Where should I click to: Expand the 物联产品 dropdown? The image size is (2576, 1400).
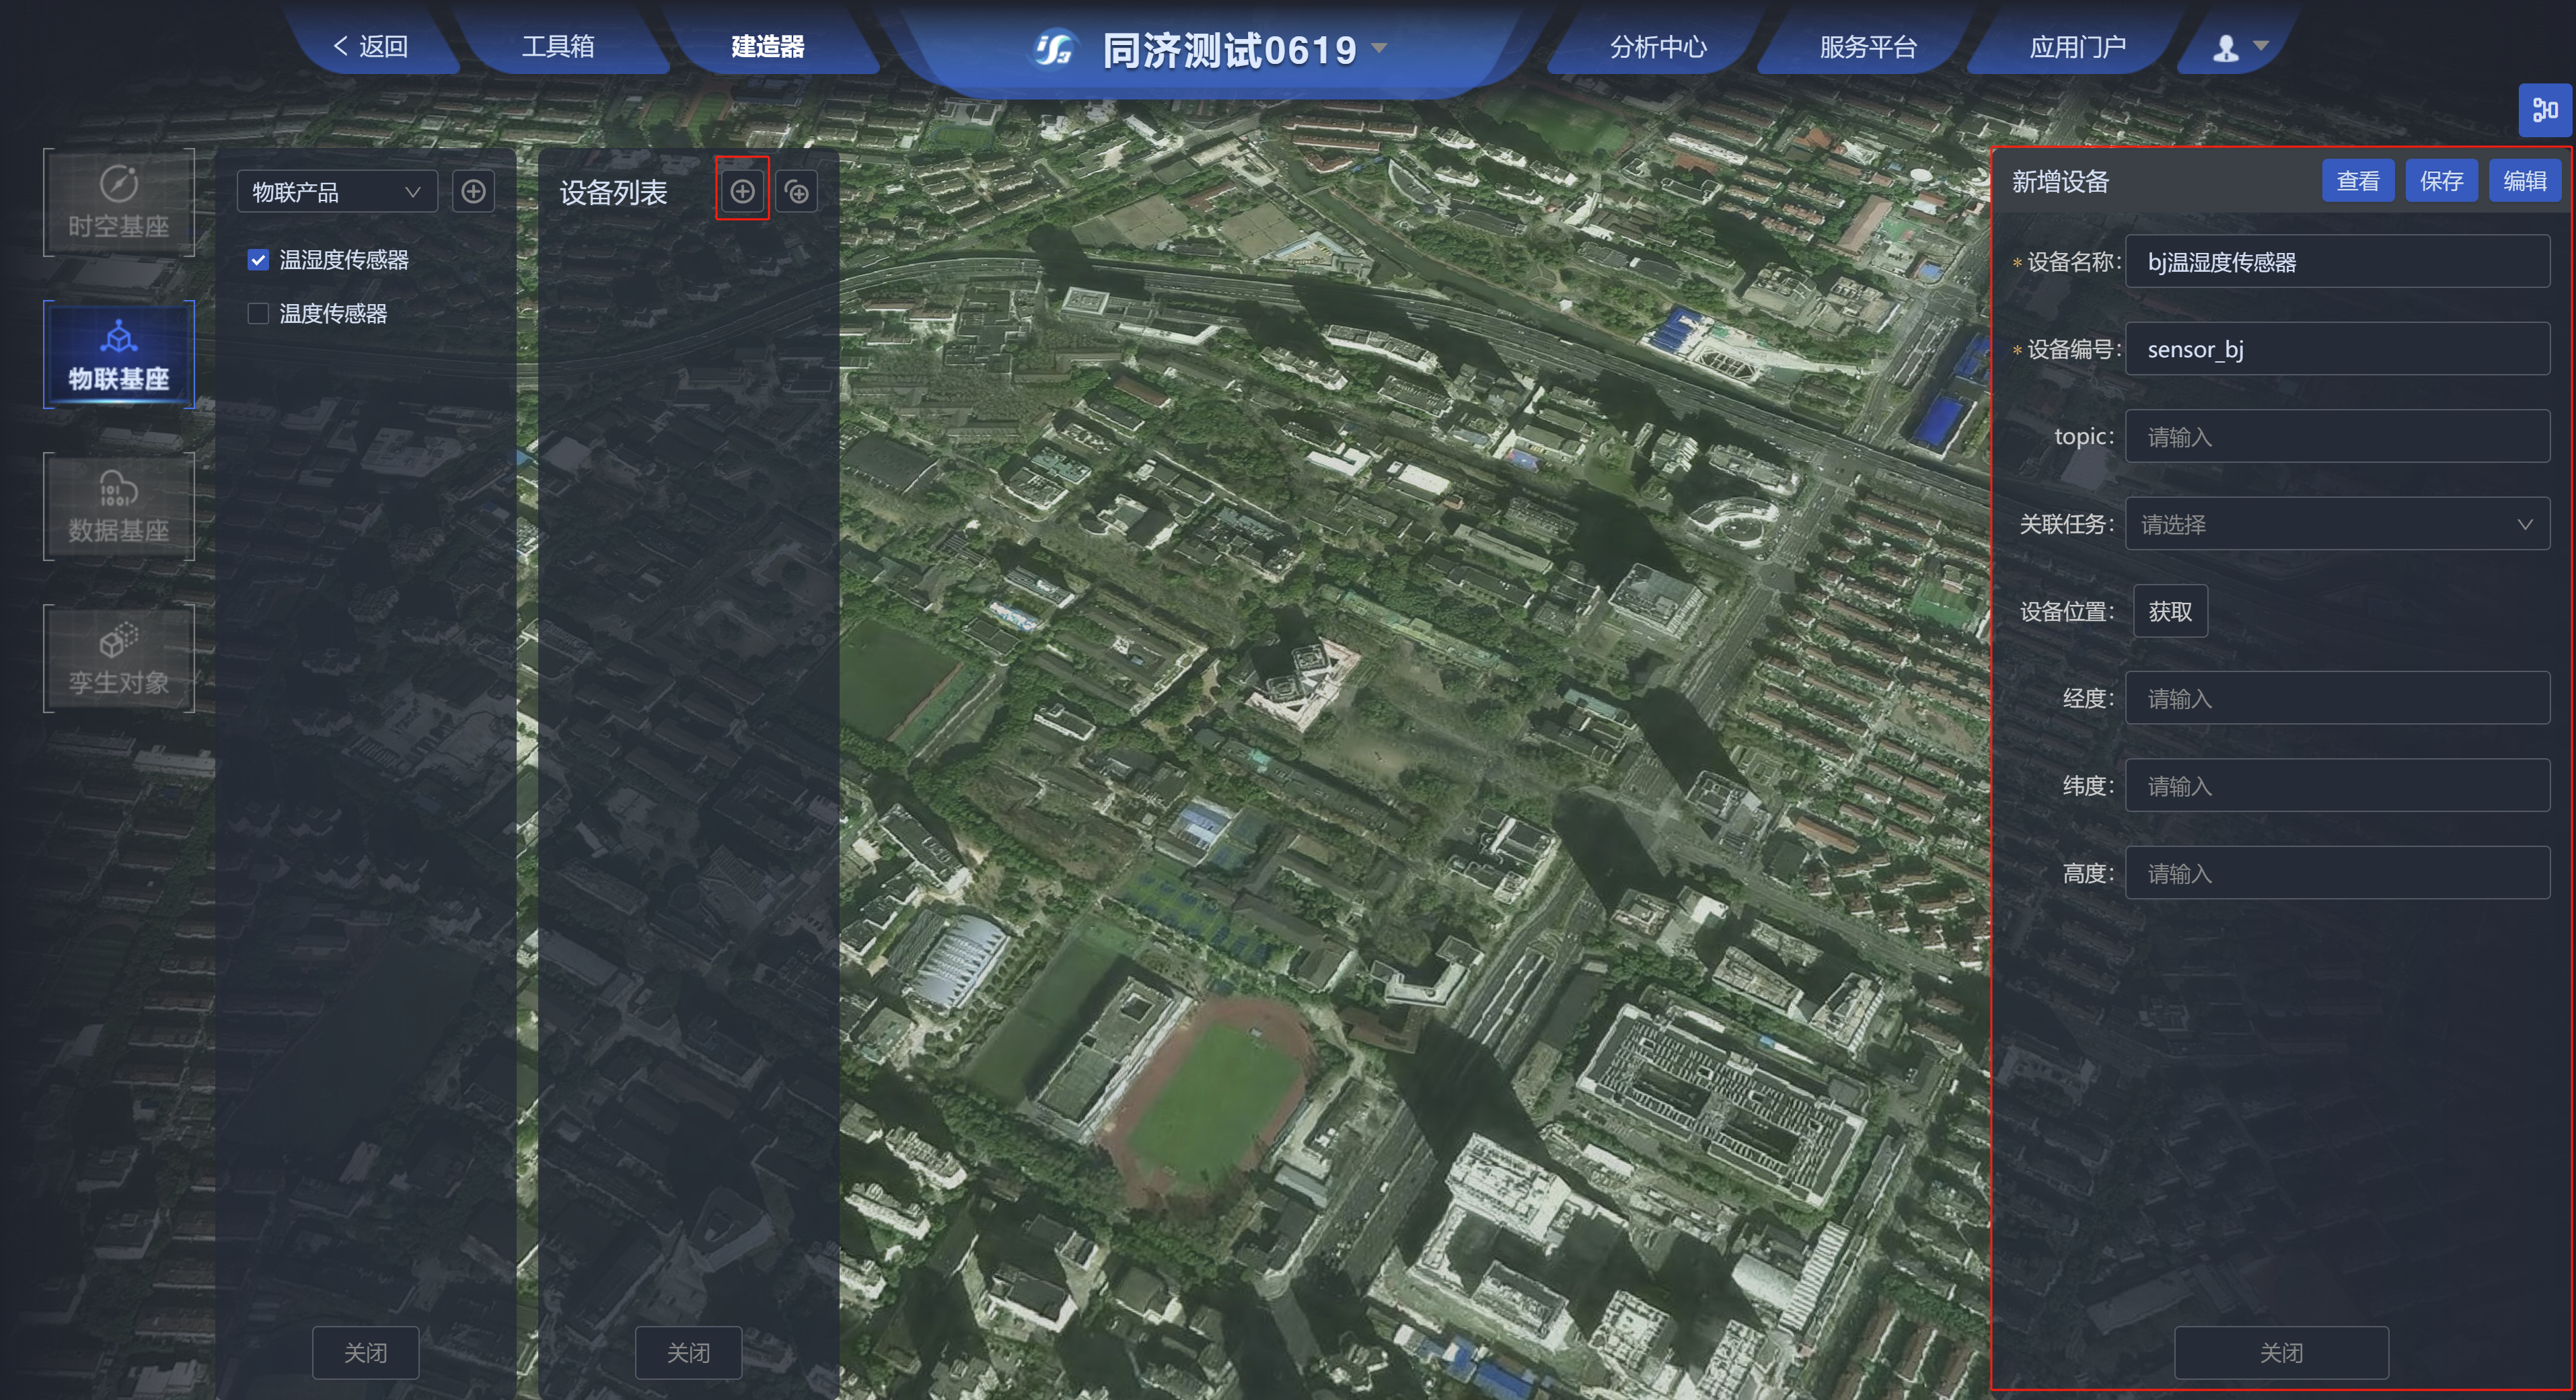click(x=337, y=192)
